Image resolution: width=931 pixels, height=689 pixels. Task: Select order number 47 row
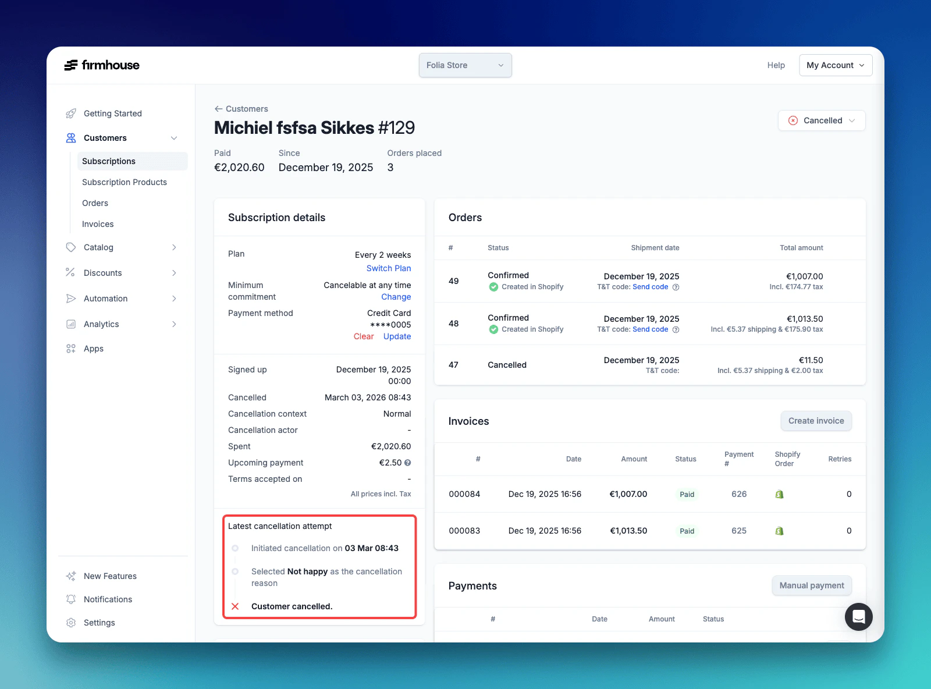point(650,365)
